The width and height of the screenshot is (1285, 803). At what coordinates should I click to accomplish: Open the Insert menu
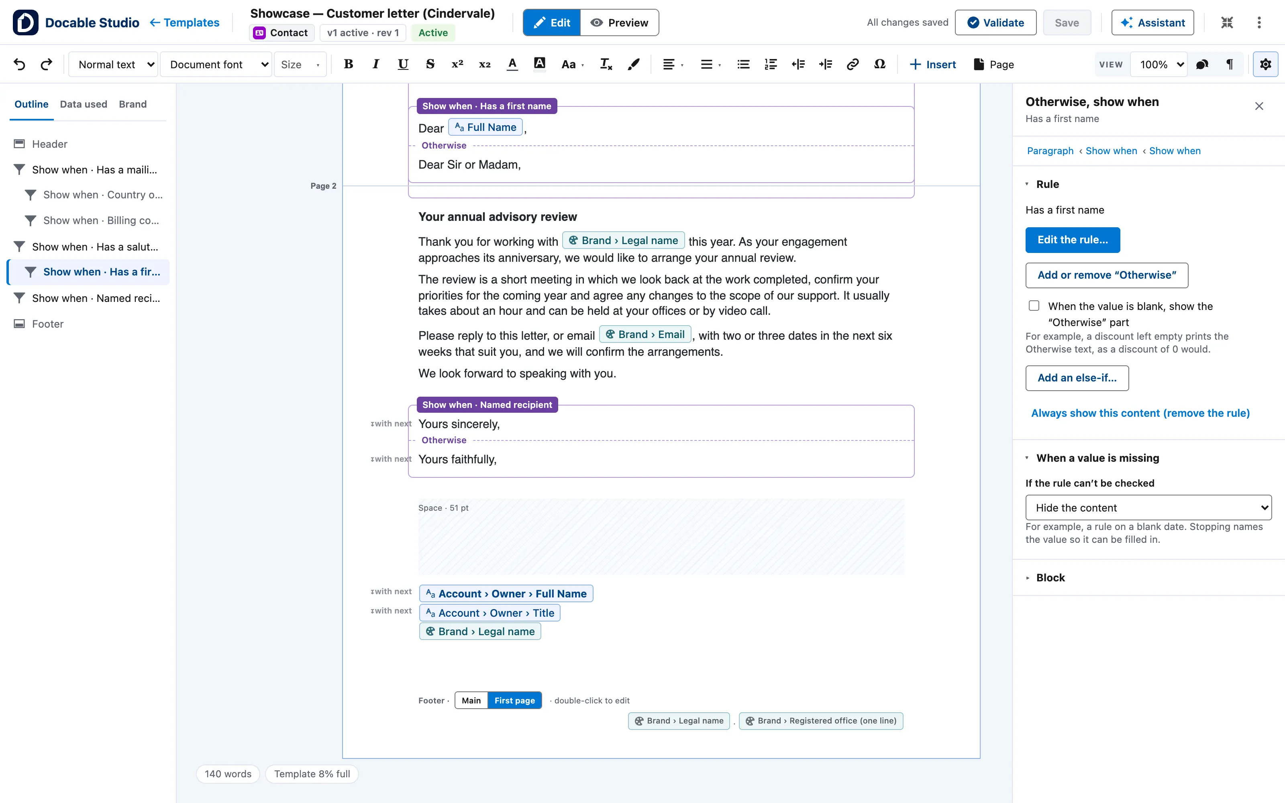932,64
